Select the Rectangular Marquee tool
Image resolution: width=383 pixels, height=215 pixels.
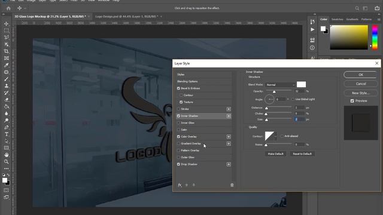(x=7, y=30)
